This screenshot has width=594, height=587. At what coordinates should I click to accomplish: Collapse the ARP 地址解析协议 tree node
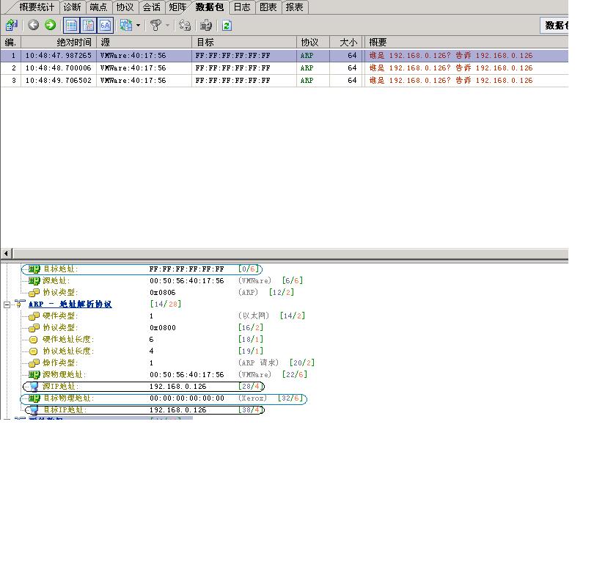pos(6,304)
